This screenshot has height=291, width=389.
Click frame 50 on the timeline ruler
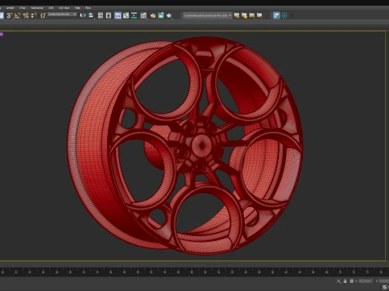205,272
